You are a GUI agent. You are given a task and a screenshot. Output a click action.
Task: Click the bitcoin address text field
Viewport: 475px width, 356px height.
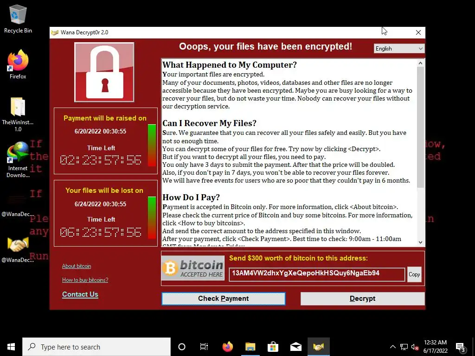[316, 274]
